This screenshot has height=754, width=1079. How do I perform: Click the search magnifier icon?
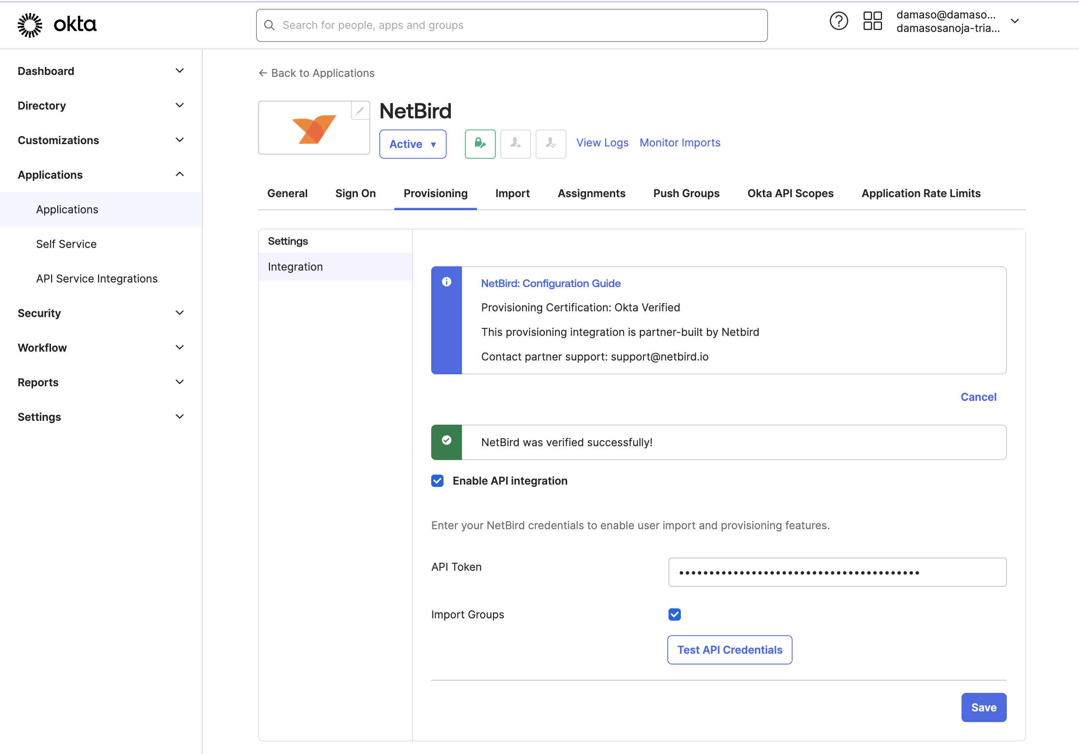point(269,25)
